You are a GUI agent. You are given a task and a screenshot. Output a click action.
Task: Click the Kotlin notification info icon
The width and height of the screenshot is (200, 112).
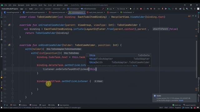(155, 96)
